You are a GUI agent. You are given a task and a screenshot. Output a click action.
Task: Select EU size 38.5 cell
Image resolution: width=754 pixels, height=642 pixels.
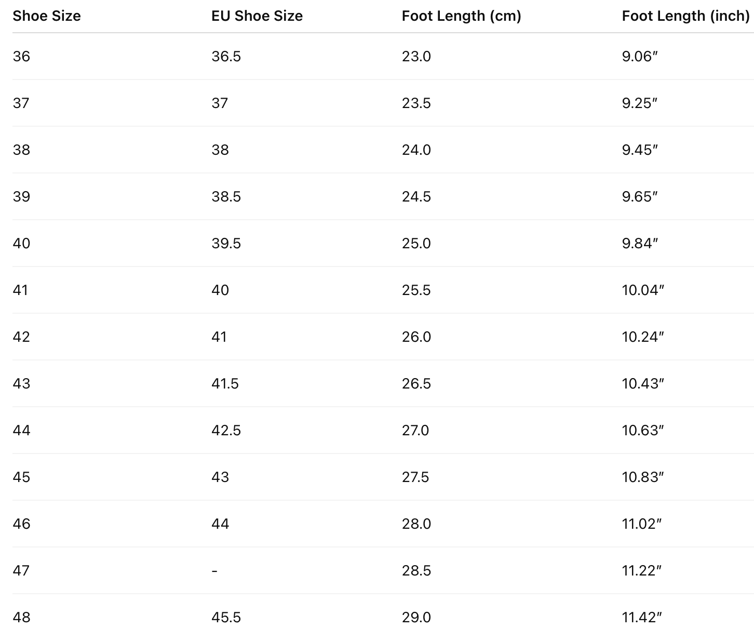(226, 196)
